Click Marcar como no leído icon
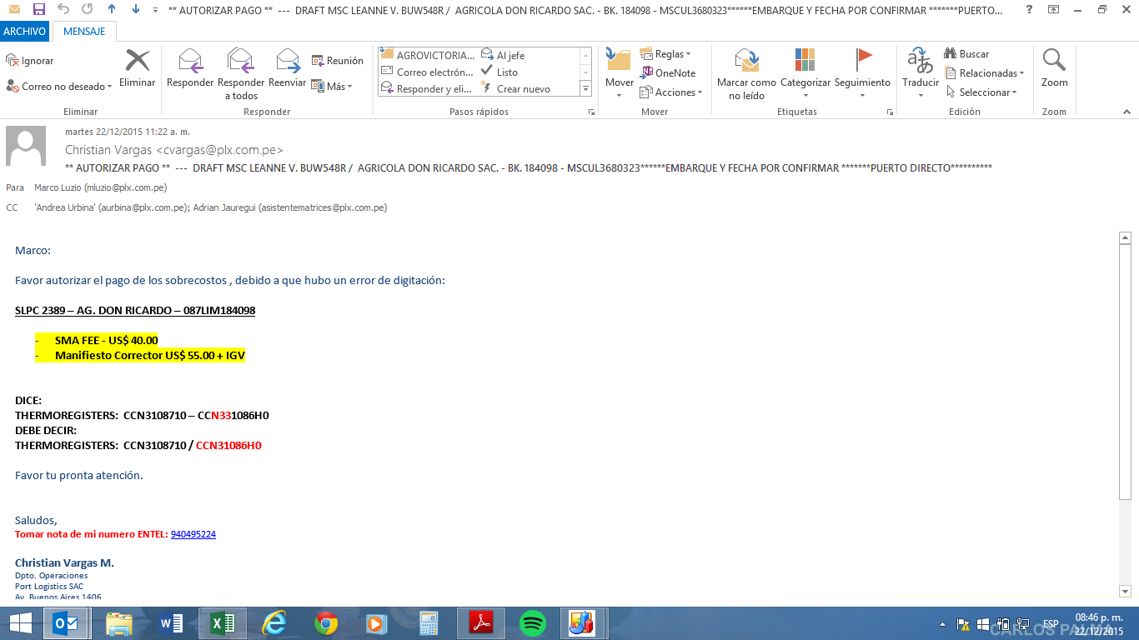 point(746,62)
